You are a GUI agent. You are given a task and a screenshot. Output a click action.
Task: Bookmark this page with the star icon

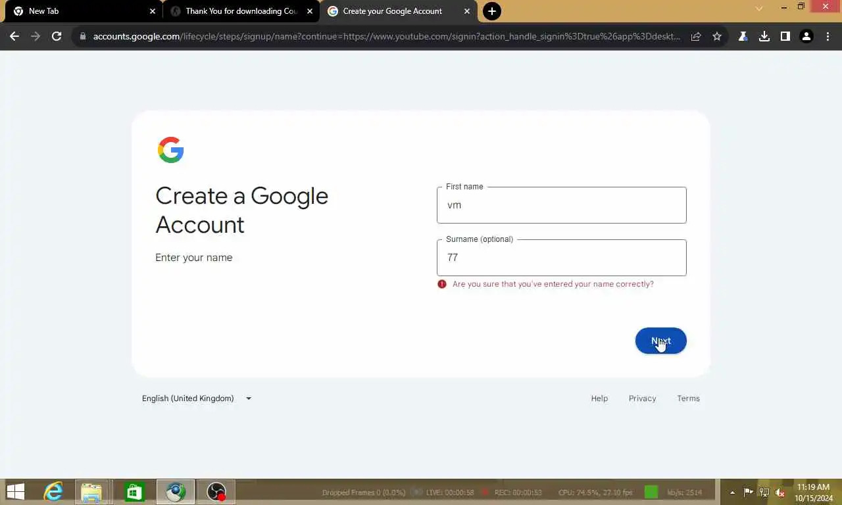click(x=717, y=37)
